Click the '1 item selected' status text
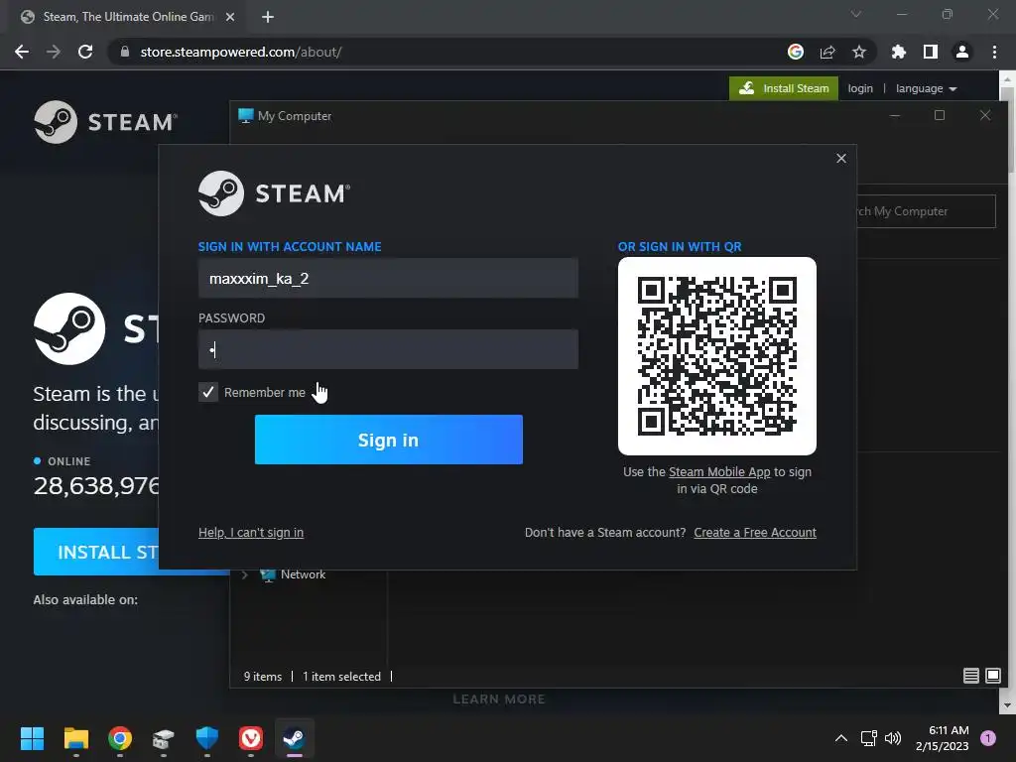 coord(341,677)
